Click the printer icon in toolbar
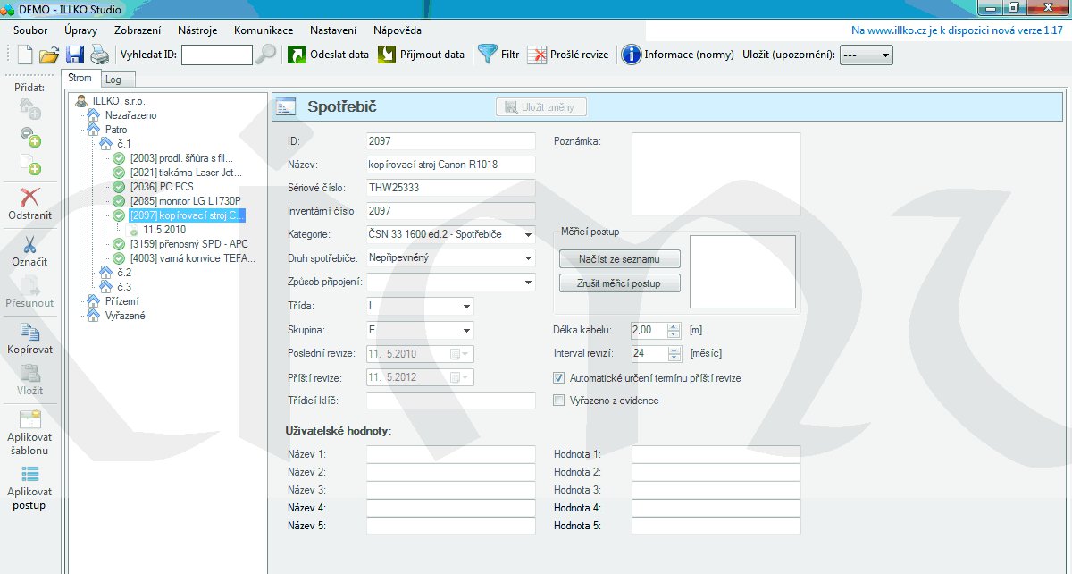1072x574 pixels. [98, 55]
